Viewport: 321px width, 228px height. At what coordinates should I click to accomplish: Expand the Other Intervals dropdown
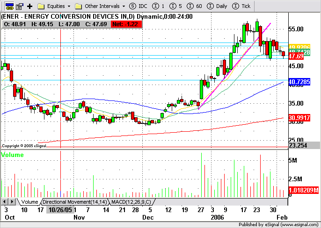point(124,7)
